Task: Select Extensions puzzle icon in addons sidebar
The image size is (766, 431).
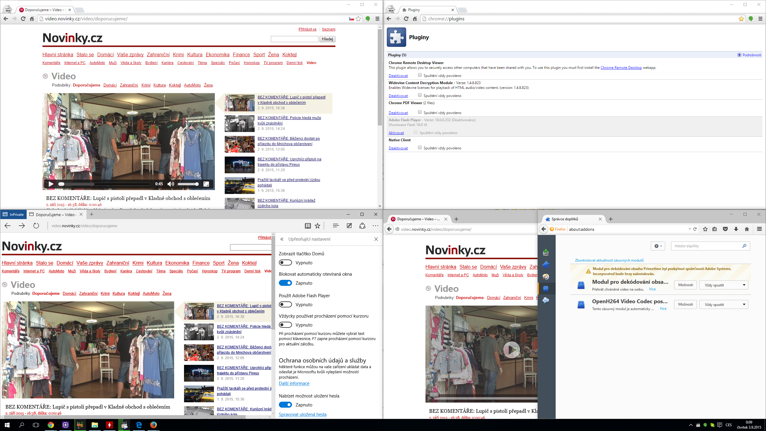Action: tap(546, 265)
